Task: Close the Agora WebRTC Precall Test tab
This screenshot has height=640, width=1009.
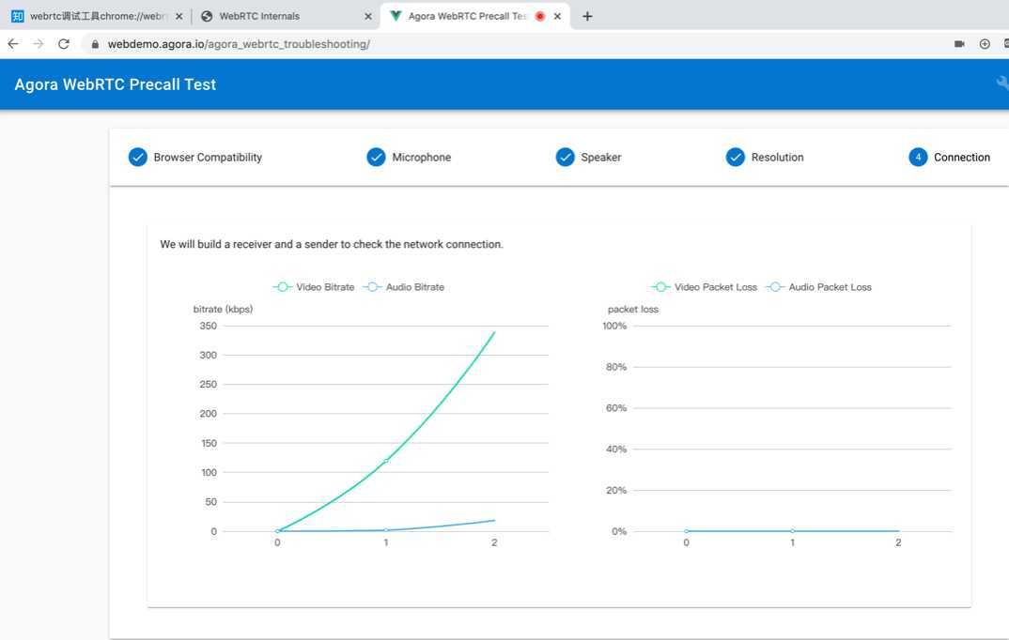Action: (557, 16)
